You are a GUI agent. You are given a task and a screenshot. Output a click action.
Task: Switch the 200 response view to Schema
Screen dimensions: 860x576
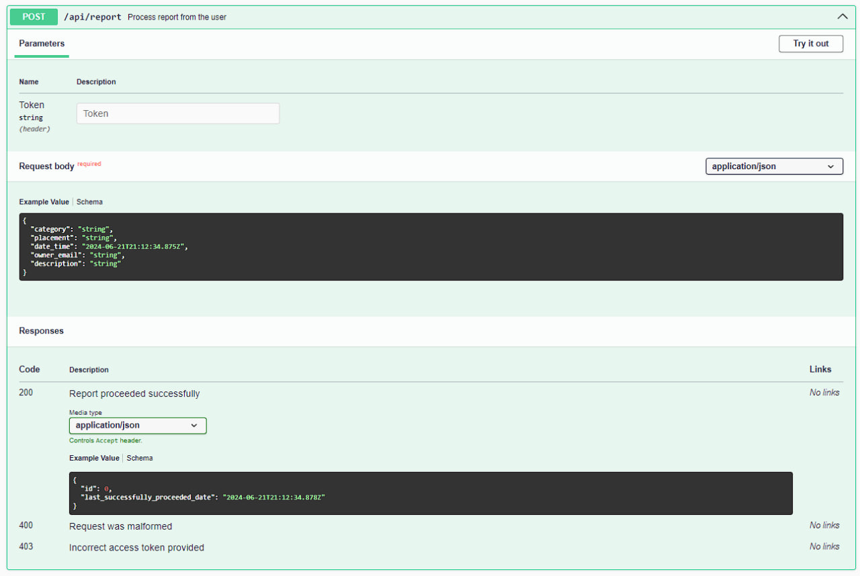[x=140, y=459]
